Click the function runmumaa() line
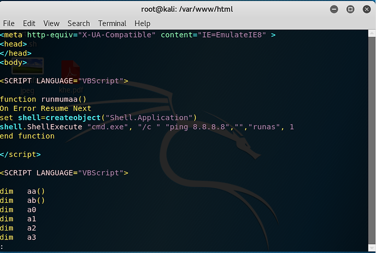Image resolution: width=376 pixels, height=253 pixels. [43, 99]
